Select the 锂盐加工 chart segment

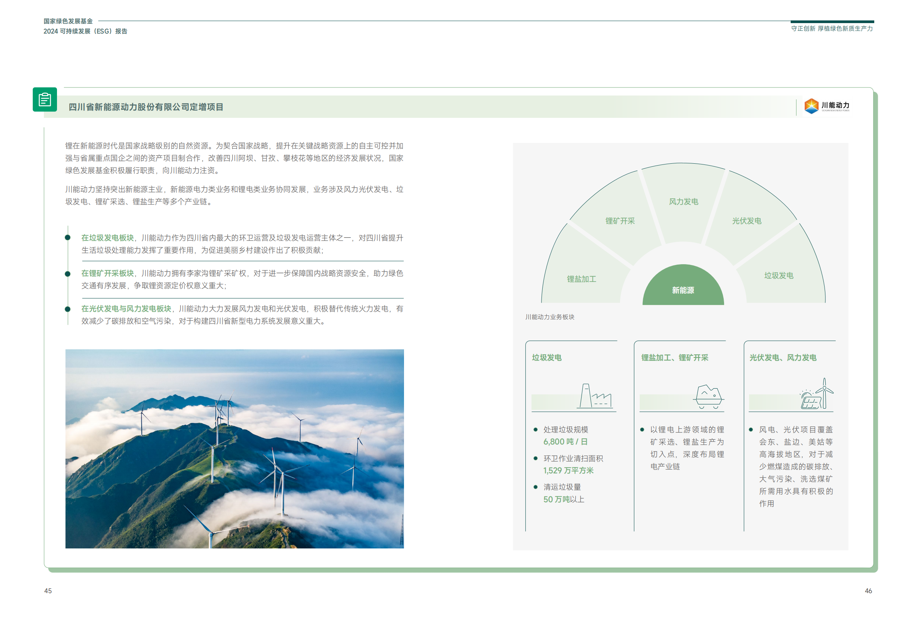[x=581, y=279]
